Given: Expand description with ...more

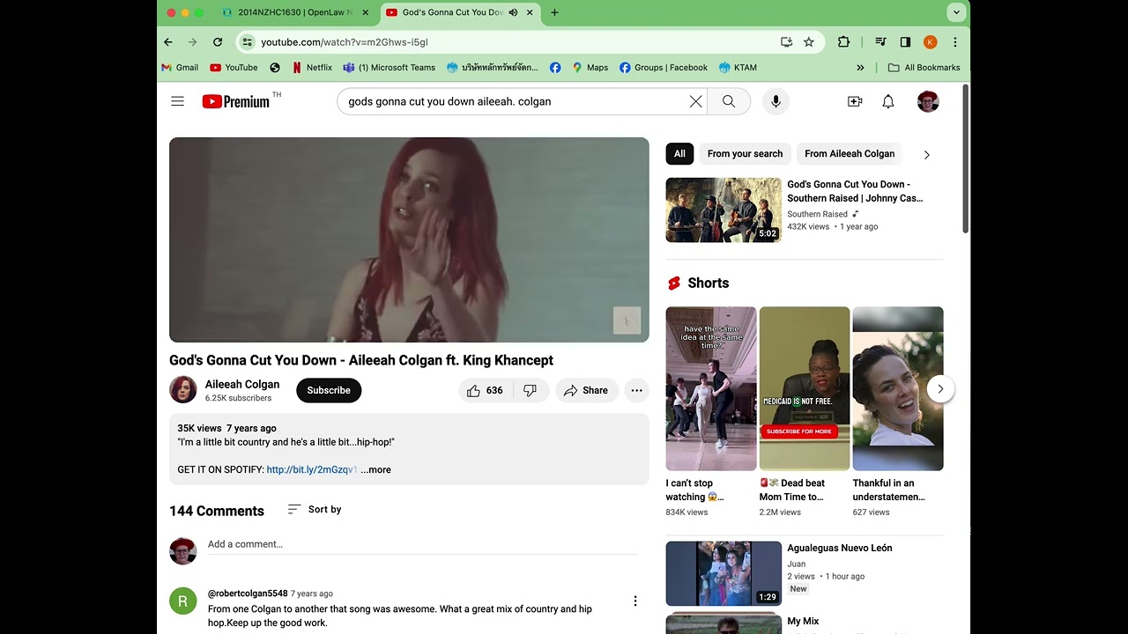Looking at the screenshot, I should (375, 469).
